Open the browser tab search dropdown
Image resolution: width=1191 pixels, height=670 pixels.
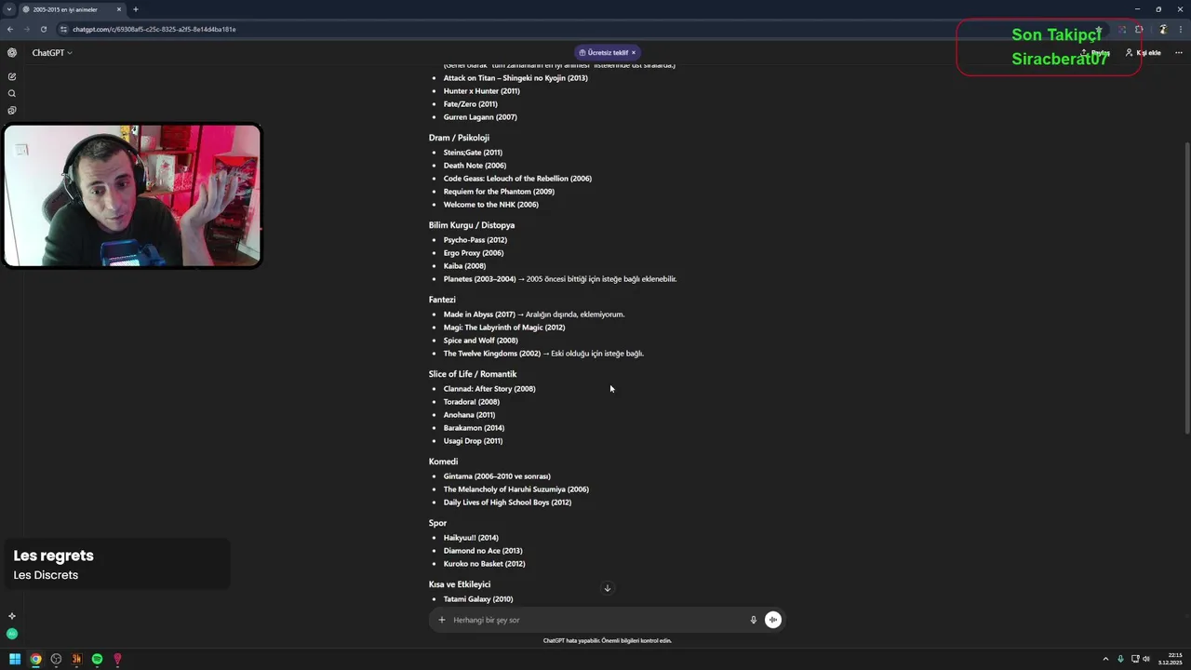pos(8,9)
